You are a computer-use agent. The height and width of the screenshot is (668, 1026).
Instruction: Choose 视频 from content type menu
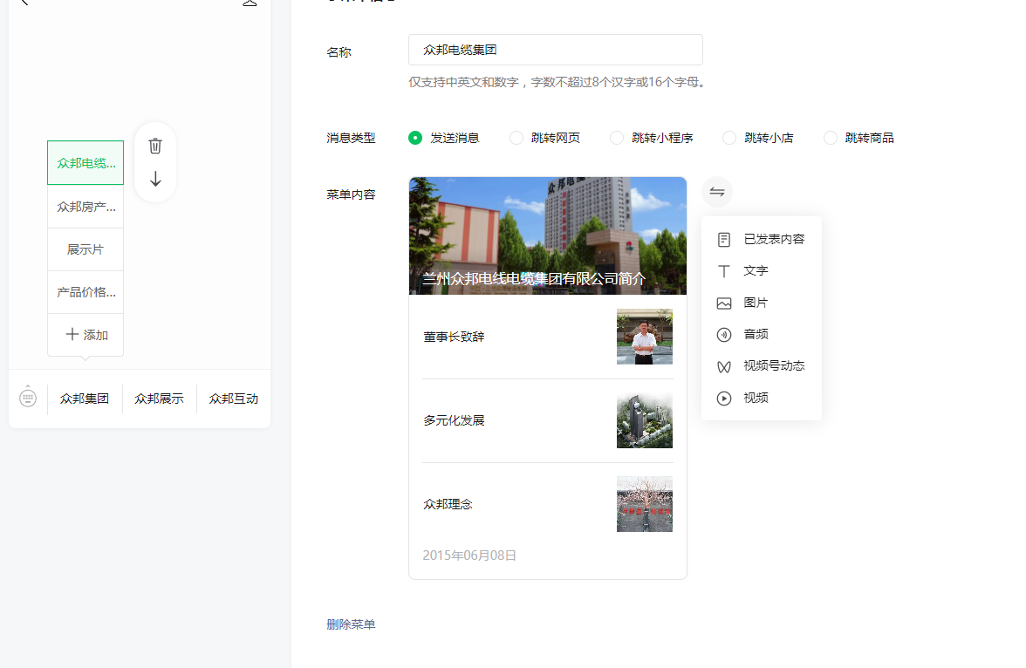(762, 398)
